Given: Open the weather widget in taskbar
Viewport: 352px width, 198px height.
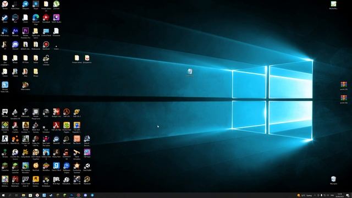Looking at the screenshot, I should [304, 196].
